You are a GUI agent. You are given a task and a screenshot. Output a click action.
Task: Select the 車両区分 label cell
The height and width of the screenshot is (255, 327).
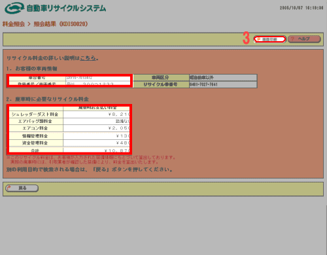[x=161, y=78]
